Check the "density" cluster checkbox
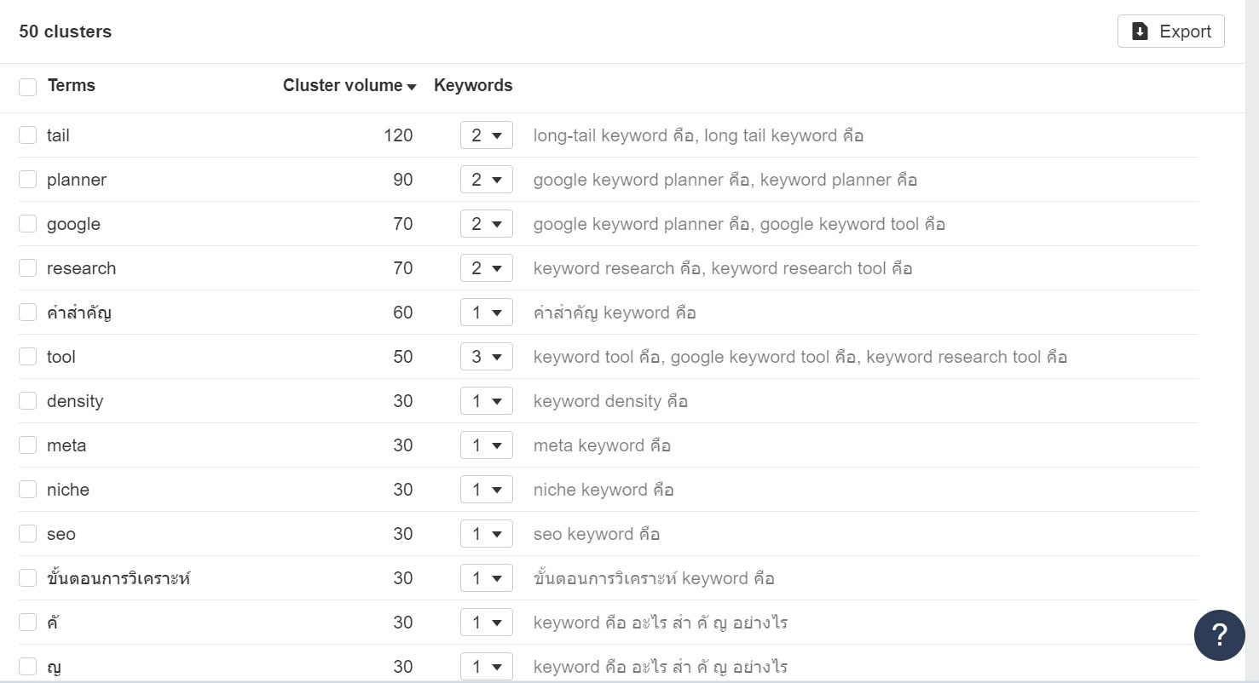Screen dimensions: 1259x683 coord(27,400)
